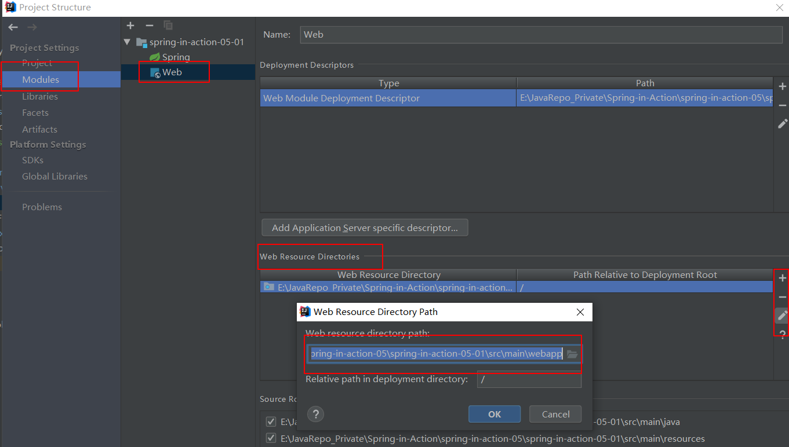Click the back navigation arrow
The image size is (789, 447).
(x=13, y=27)
